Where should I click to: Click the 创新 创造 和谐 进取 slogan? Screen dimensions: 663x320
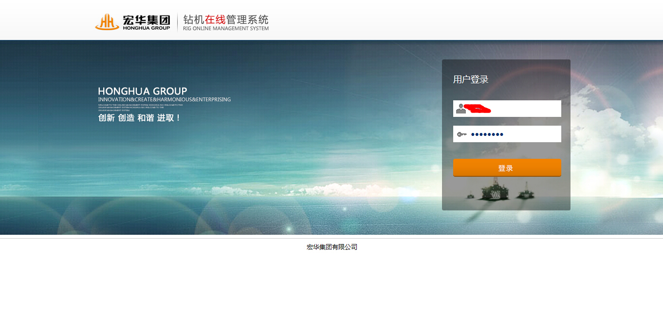click(x=139, y=118)
